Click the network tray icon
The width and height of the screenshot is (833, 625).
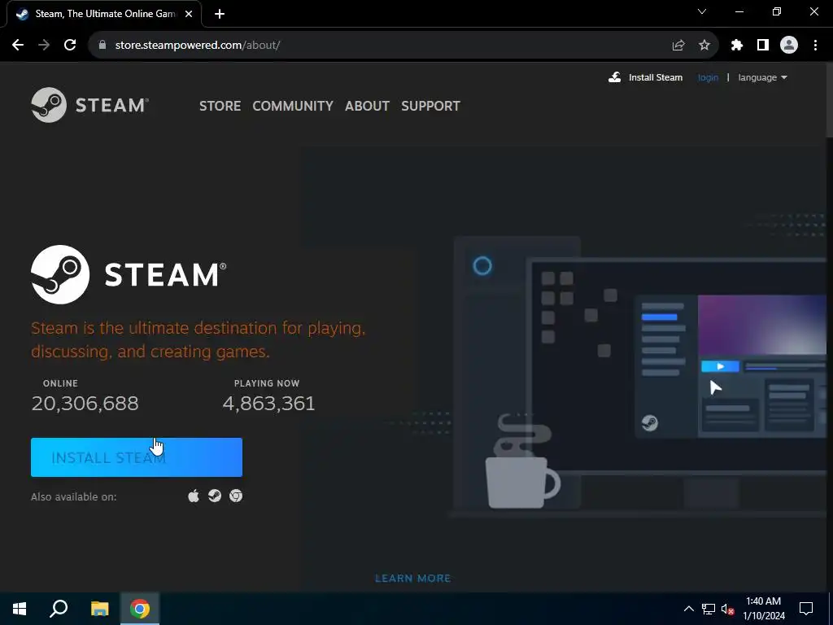pos(709,609)
